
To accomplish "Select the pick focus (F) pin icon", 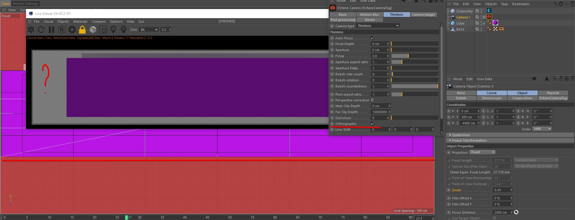I will (x=113, y=29).
